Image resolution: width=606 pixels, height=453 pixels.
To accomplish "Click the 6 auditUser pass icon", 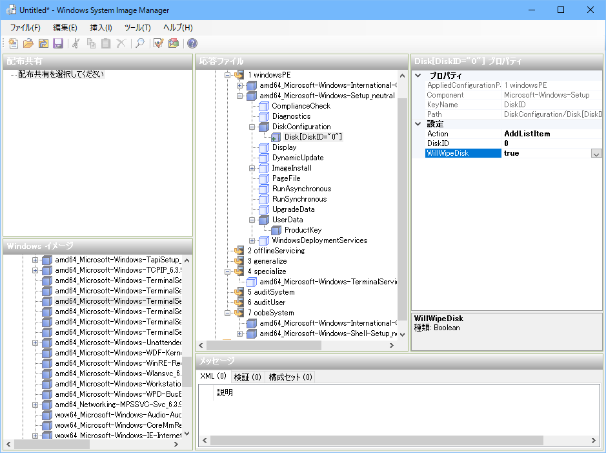I will (x=239, y=302).
